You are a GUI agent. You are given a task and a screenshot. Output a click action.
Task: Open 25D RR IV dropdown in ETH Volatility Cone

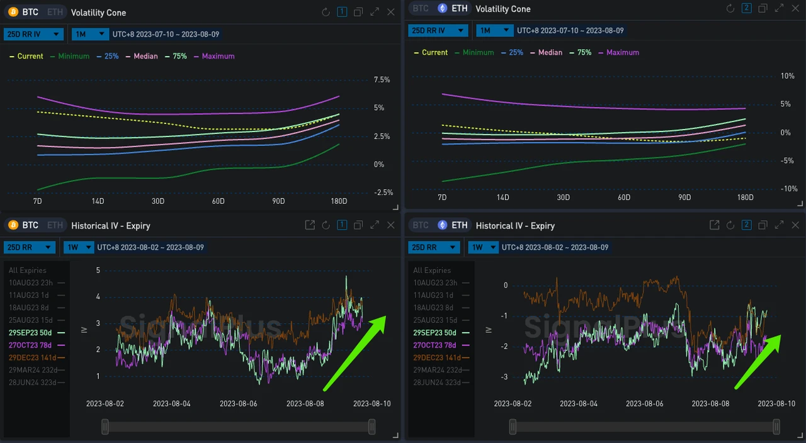[438, 30]
